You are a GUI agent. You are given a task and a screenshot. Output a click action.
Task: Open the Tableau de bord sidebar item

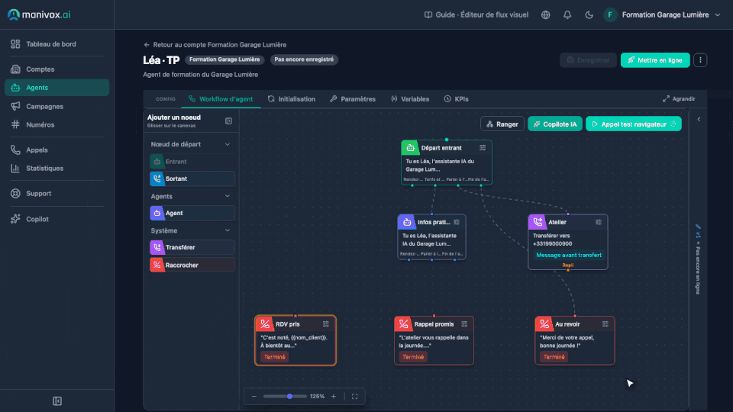tap(57, 44)
